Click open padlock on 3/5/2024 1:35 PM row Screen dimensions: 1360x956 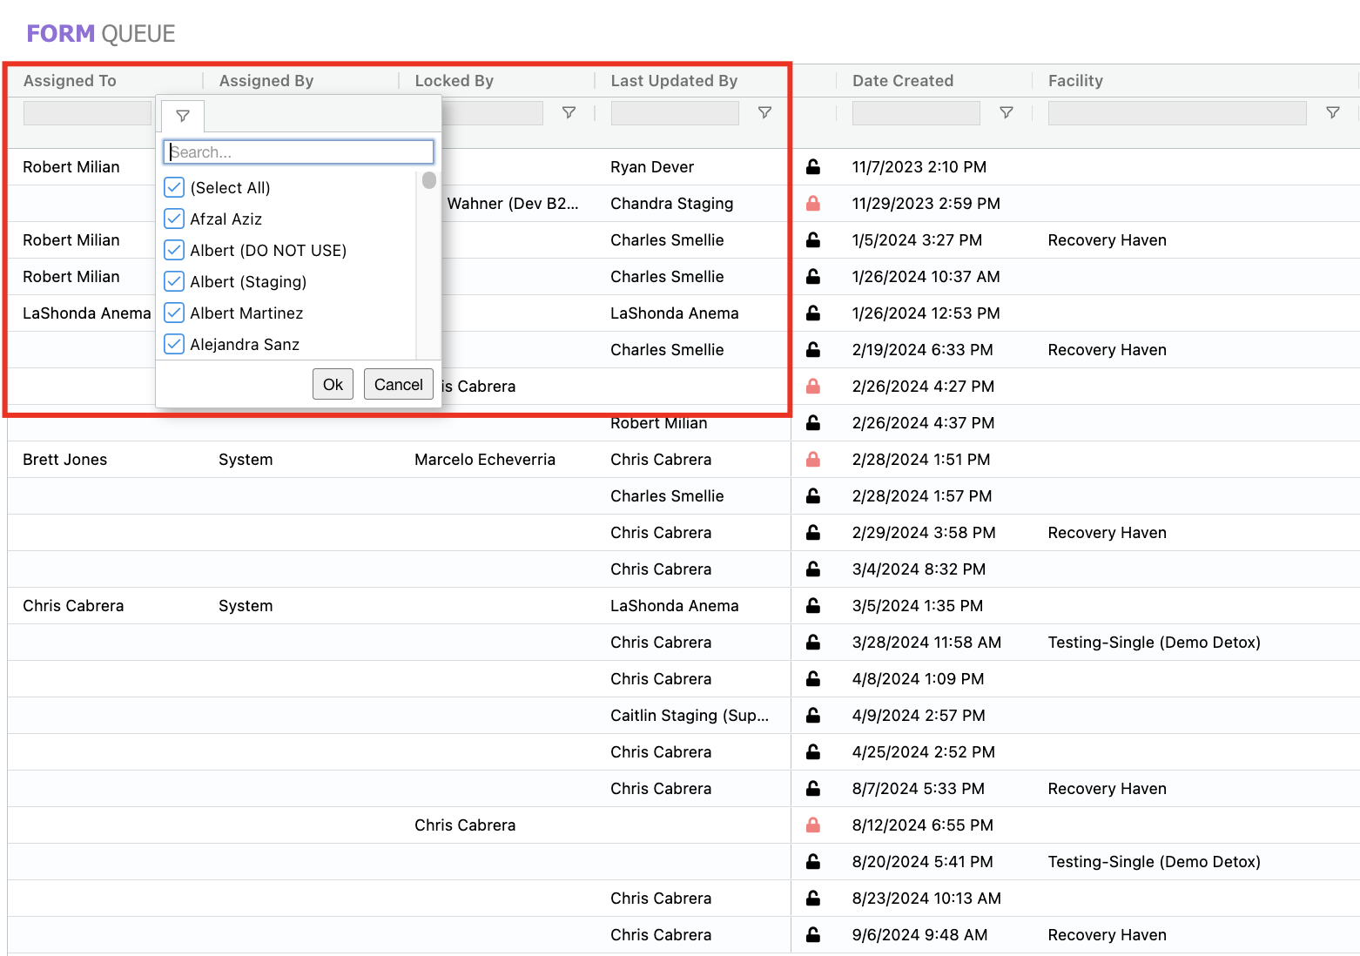(812, 606)
